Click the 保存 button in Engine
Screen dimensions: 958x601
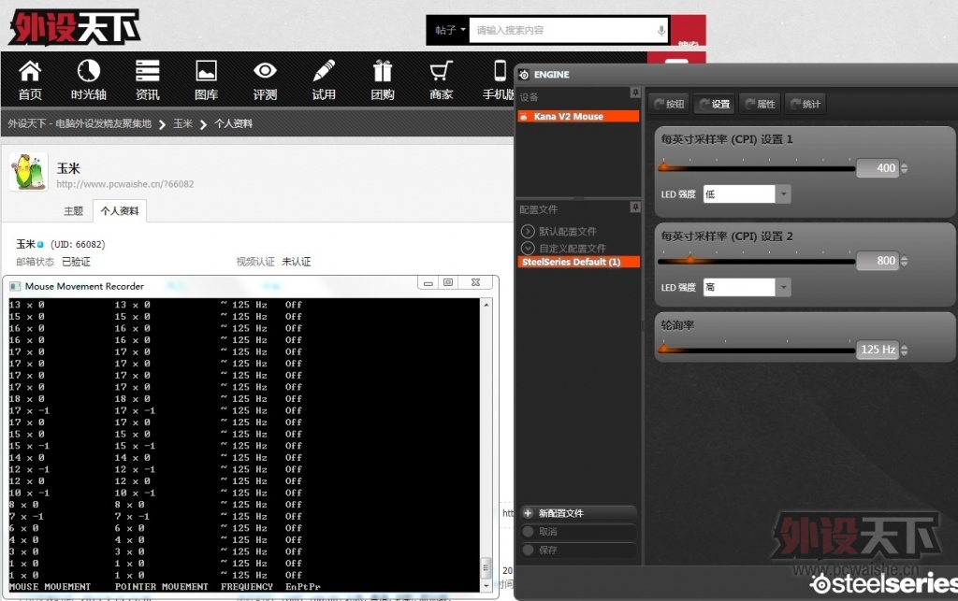tap(578, 550)
